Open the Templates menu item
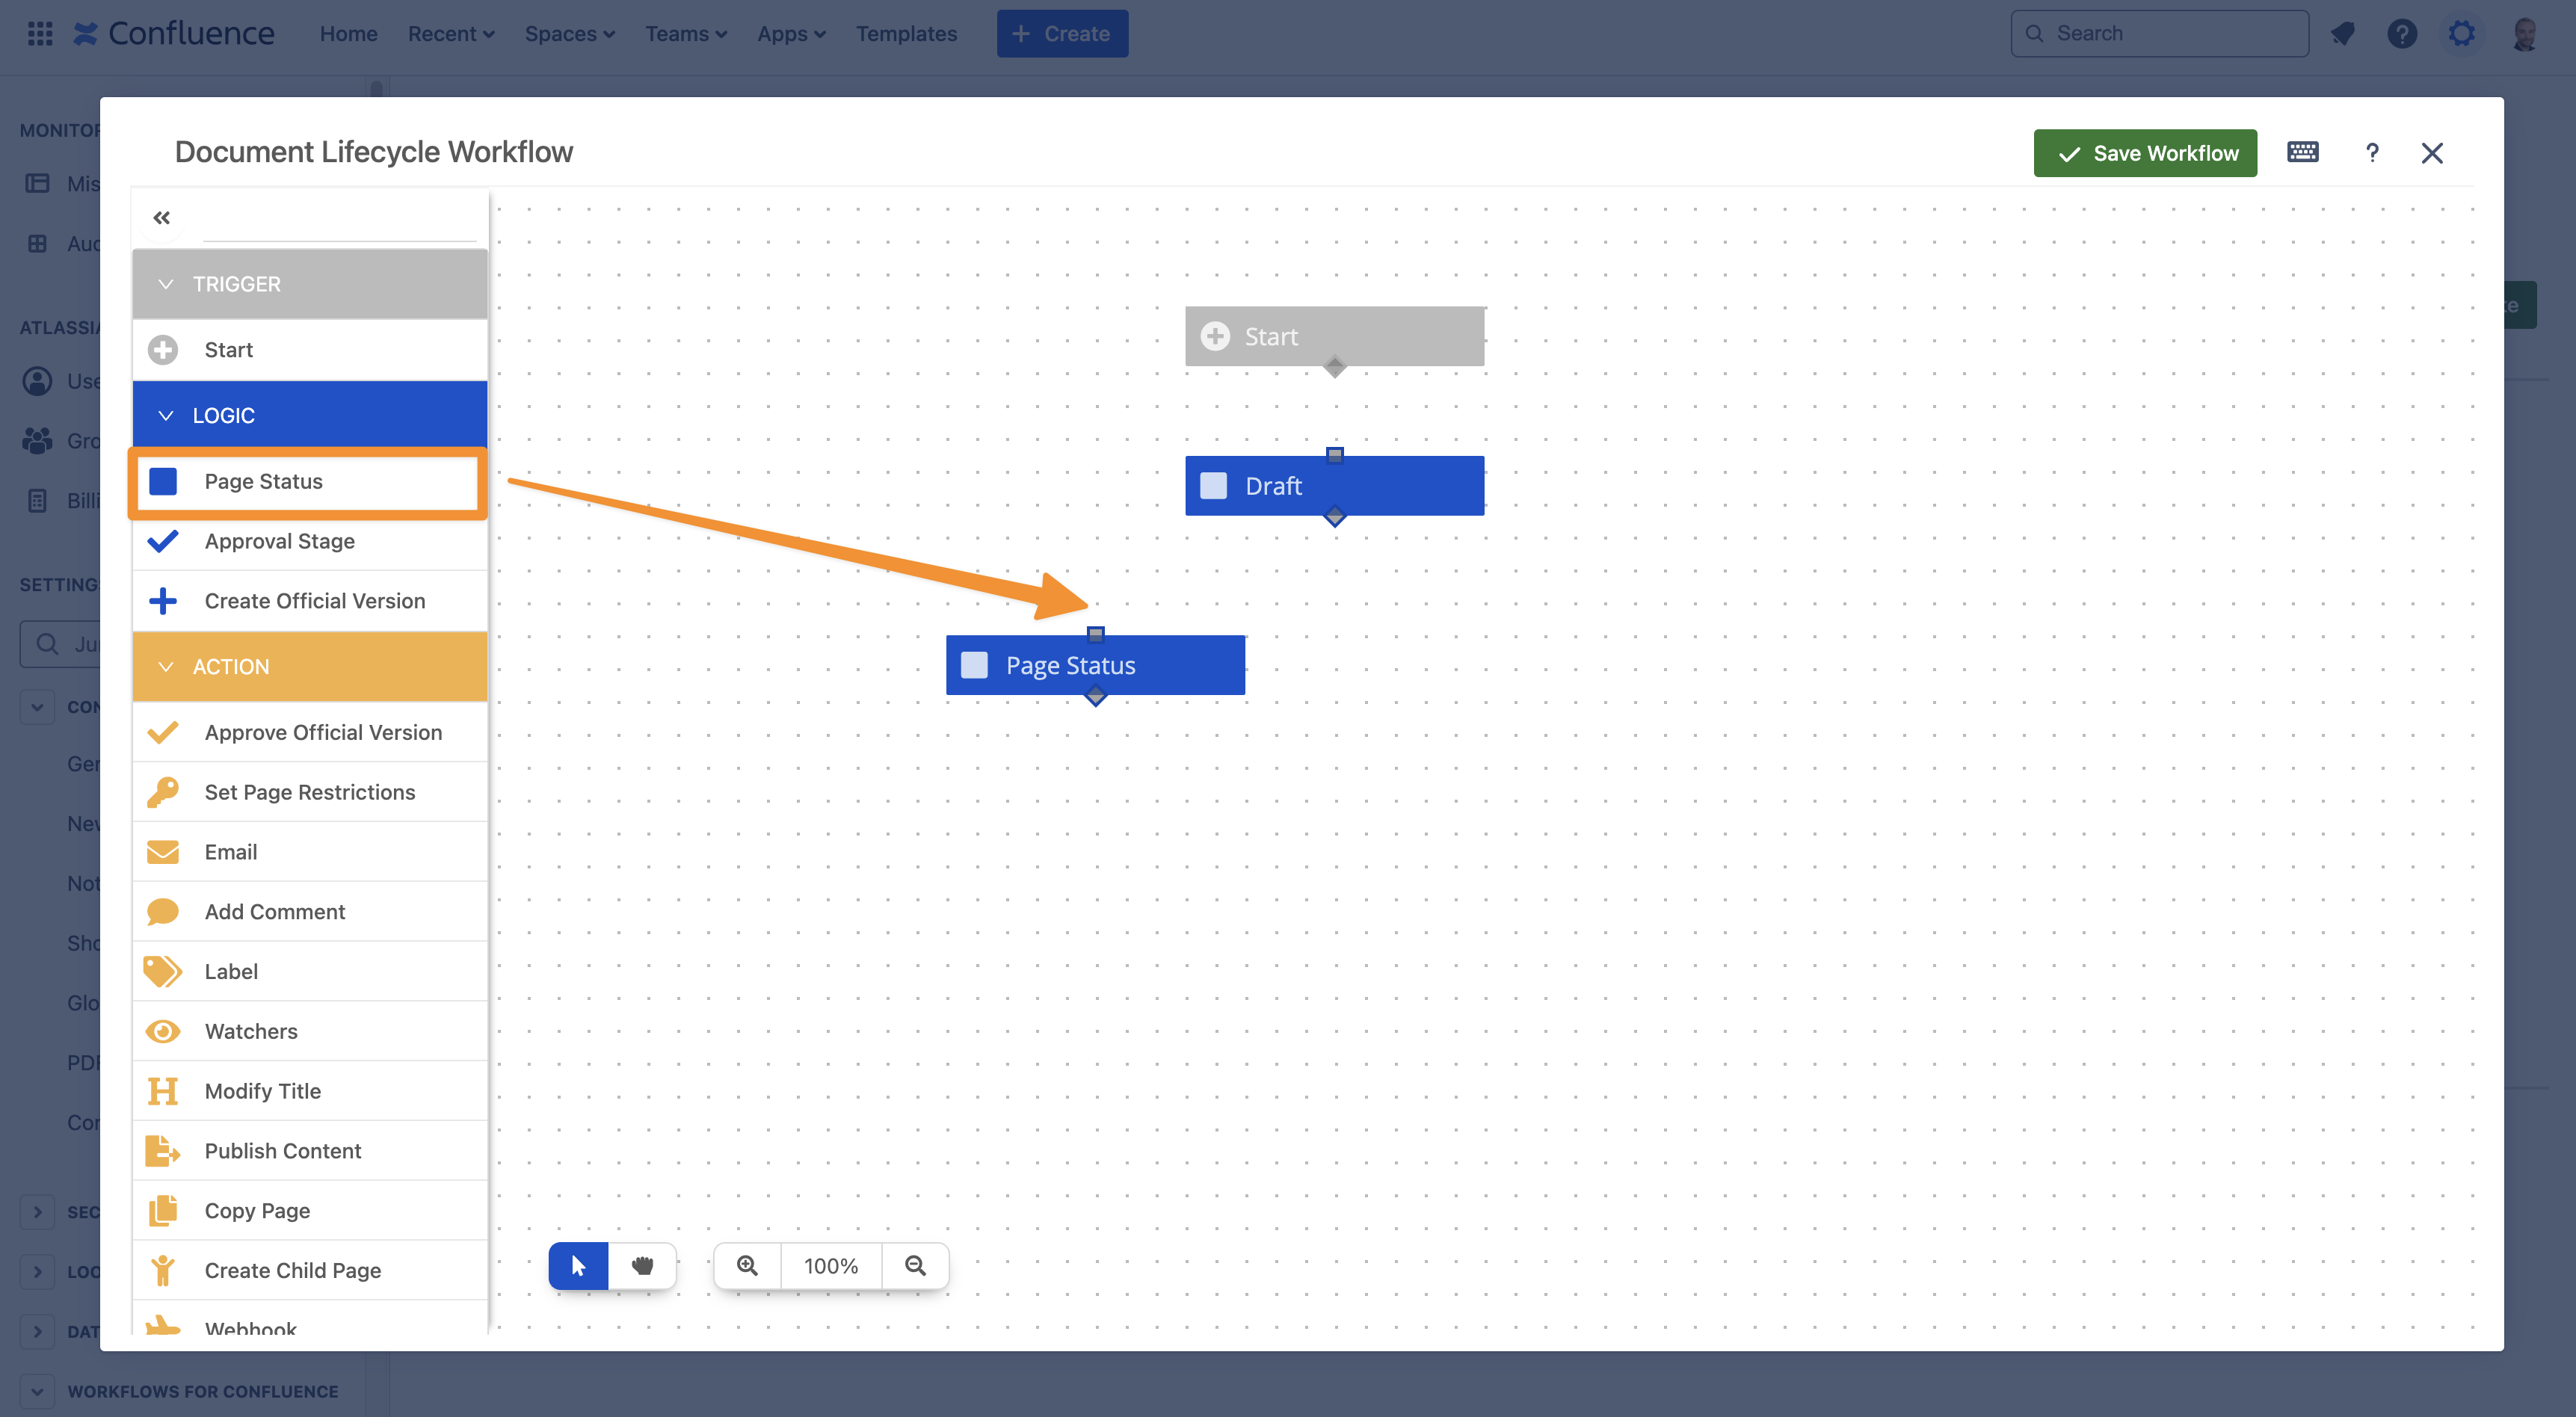The image size is (2576, 1417). (905, 33)
